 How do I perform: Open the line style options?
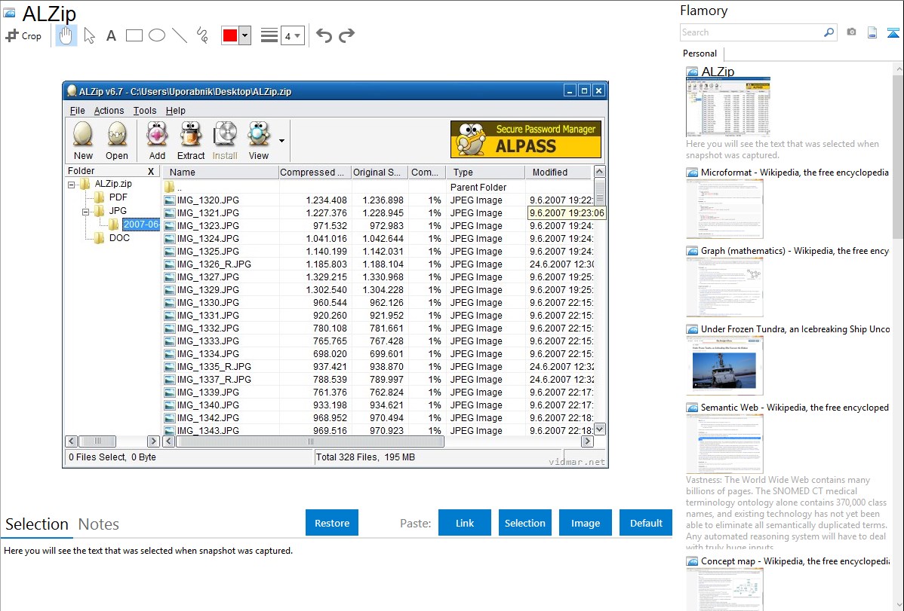269,35
